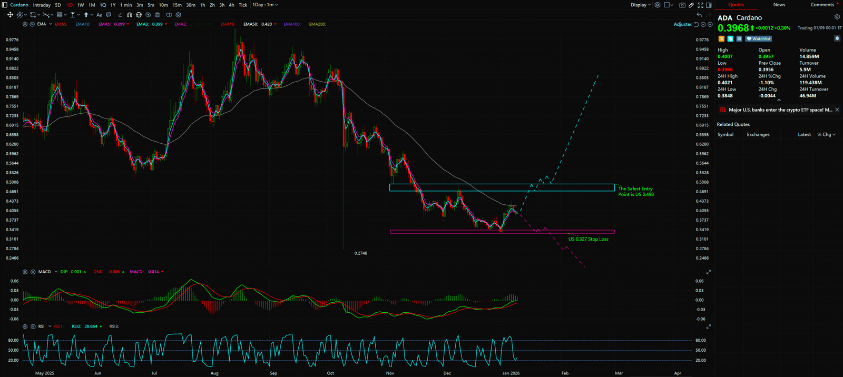Zoom in on the chart with plus icon
This screenshot has width=843, height=377.
(x=710, y=24)
